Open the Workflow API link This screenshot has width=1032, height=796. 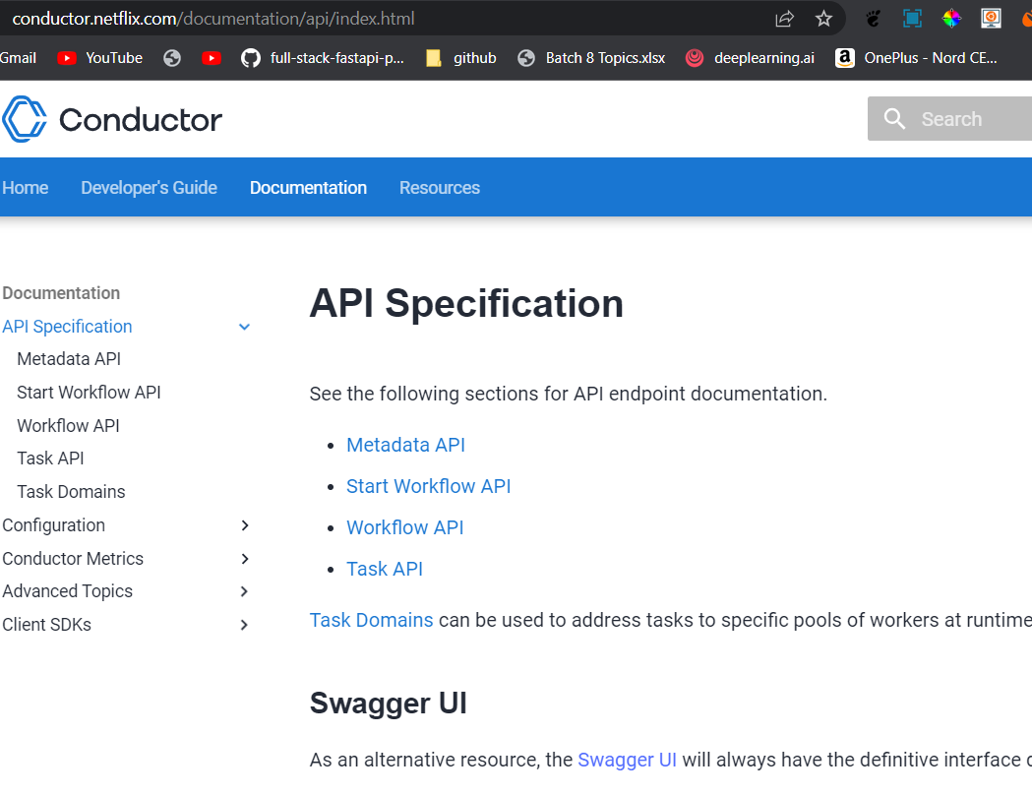coord(404,527)
